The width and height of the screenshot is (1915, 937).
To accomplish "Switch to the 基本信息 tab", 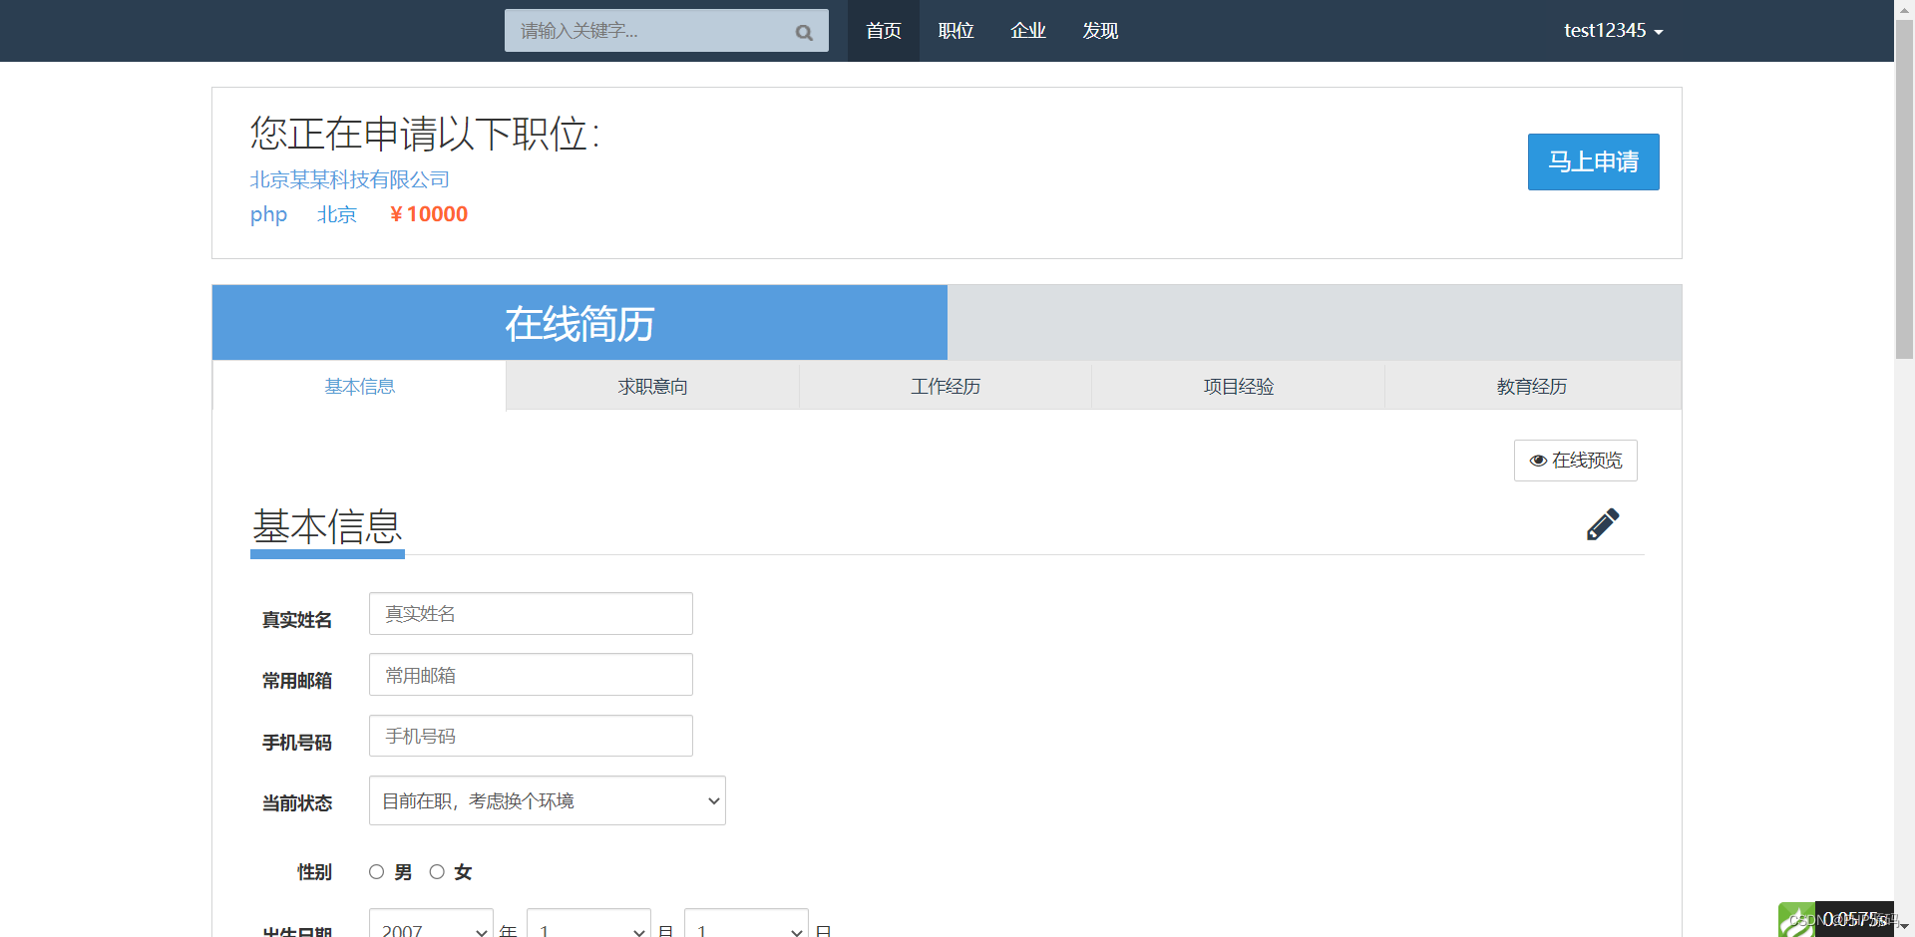I will pos(359,386).
